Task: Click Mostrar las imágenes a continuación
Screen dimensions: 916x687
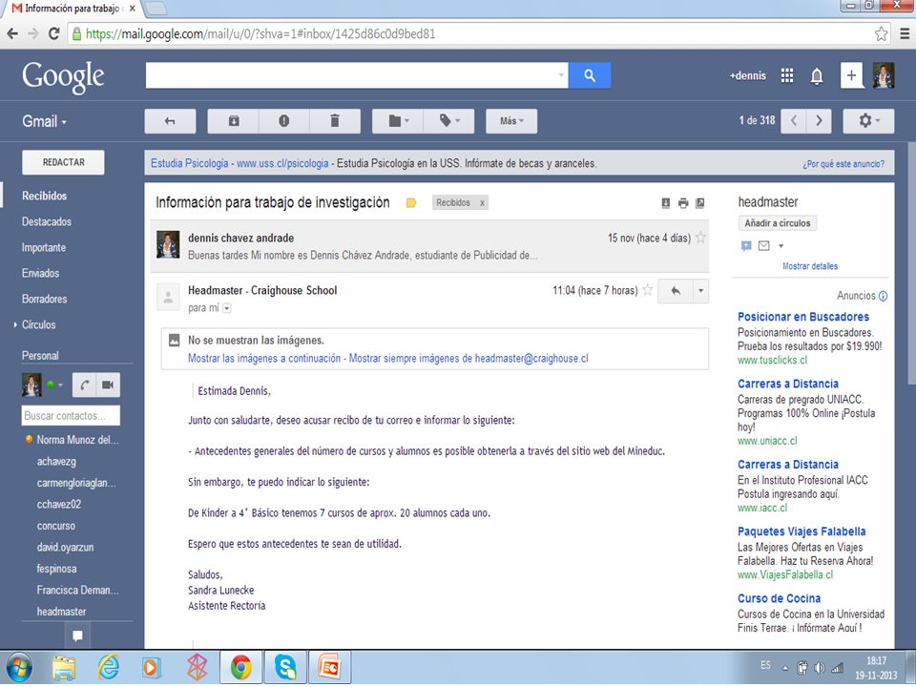Action: tap(264, 358)
